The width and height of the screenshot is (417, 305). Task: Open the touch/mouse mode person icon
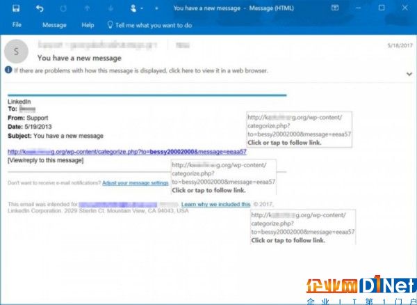point(133,8)
